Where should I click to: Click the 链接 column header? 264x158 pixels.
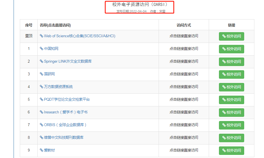tap(231, 25)
